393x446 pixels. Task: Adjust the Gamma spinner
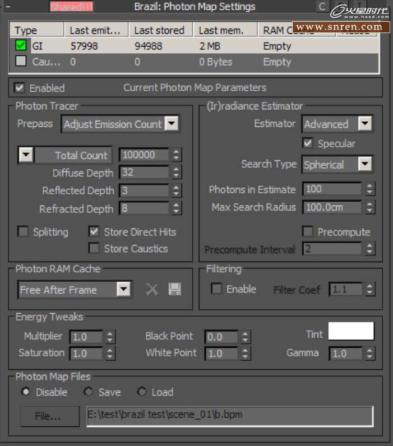coord(369,354)
